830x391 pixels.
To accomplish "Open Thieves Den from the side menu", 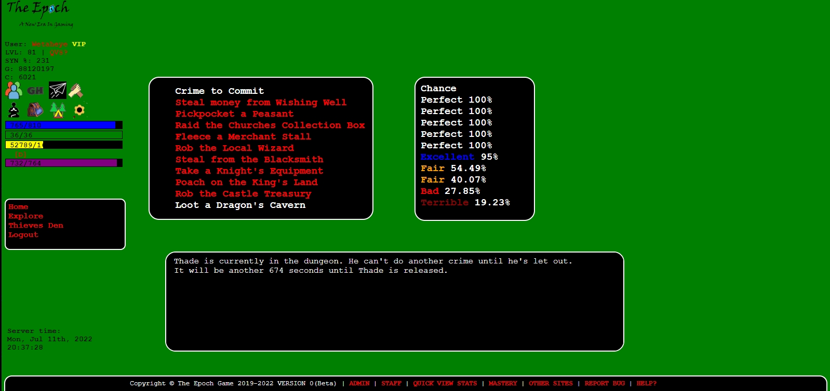I will [36, 226].
